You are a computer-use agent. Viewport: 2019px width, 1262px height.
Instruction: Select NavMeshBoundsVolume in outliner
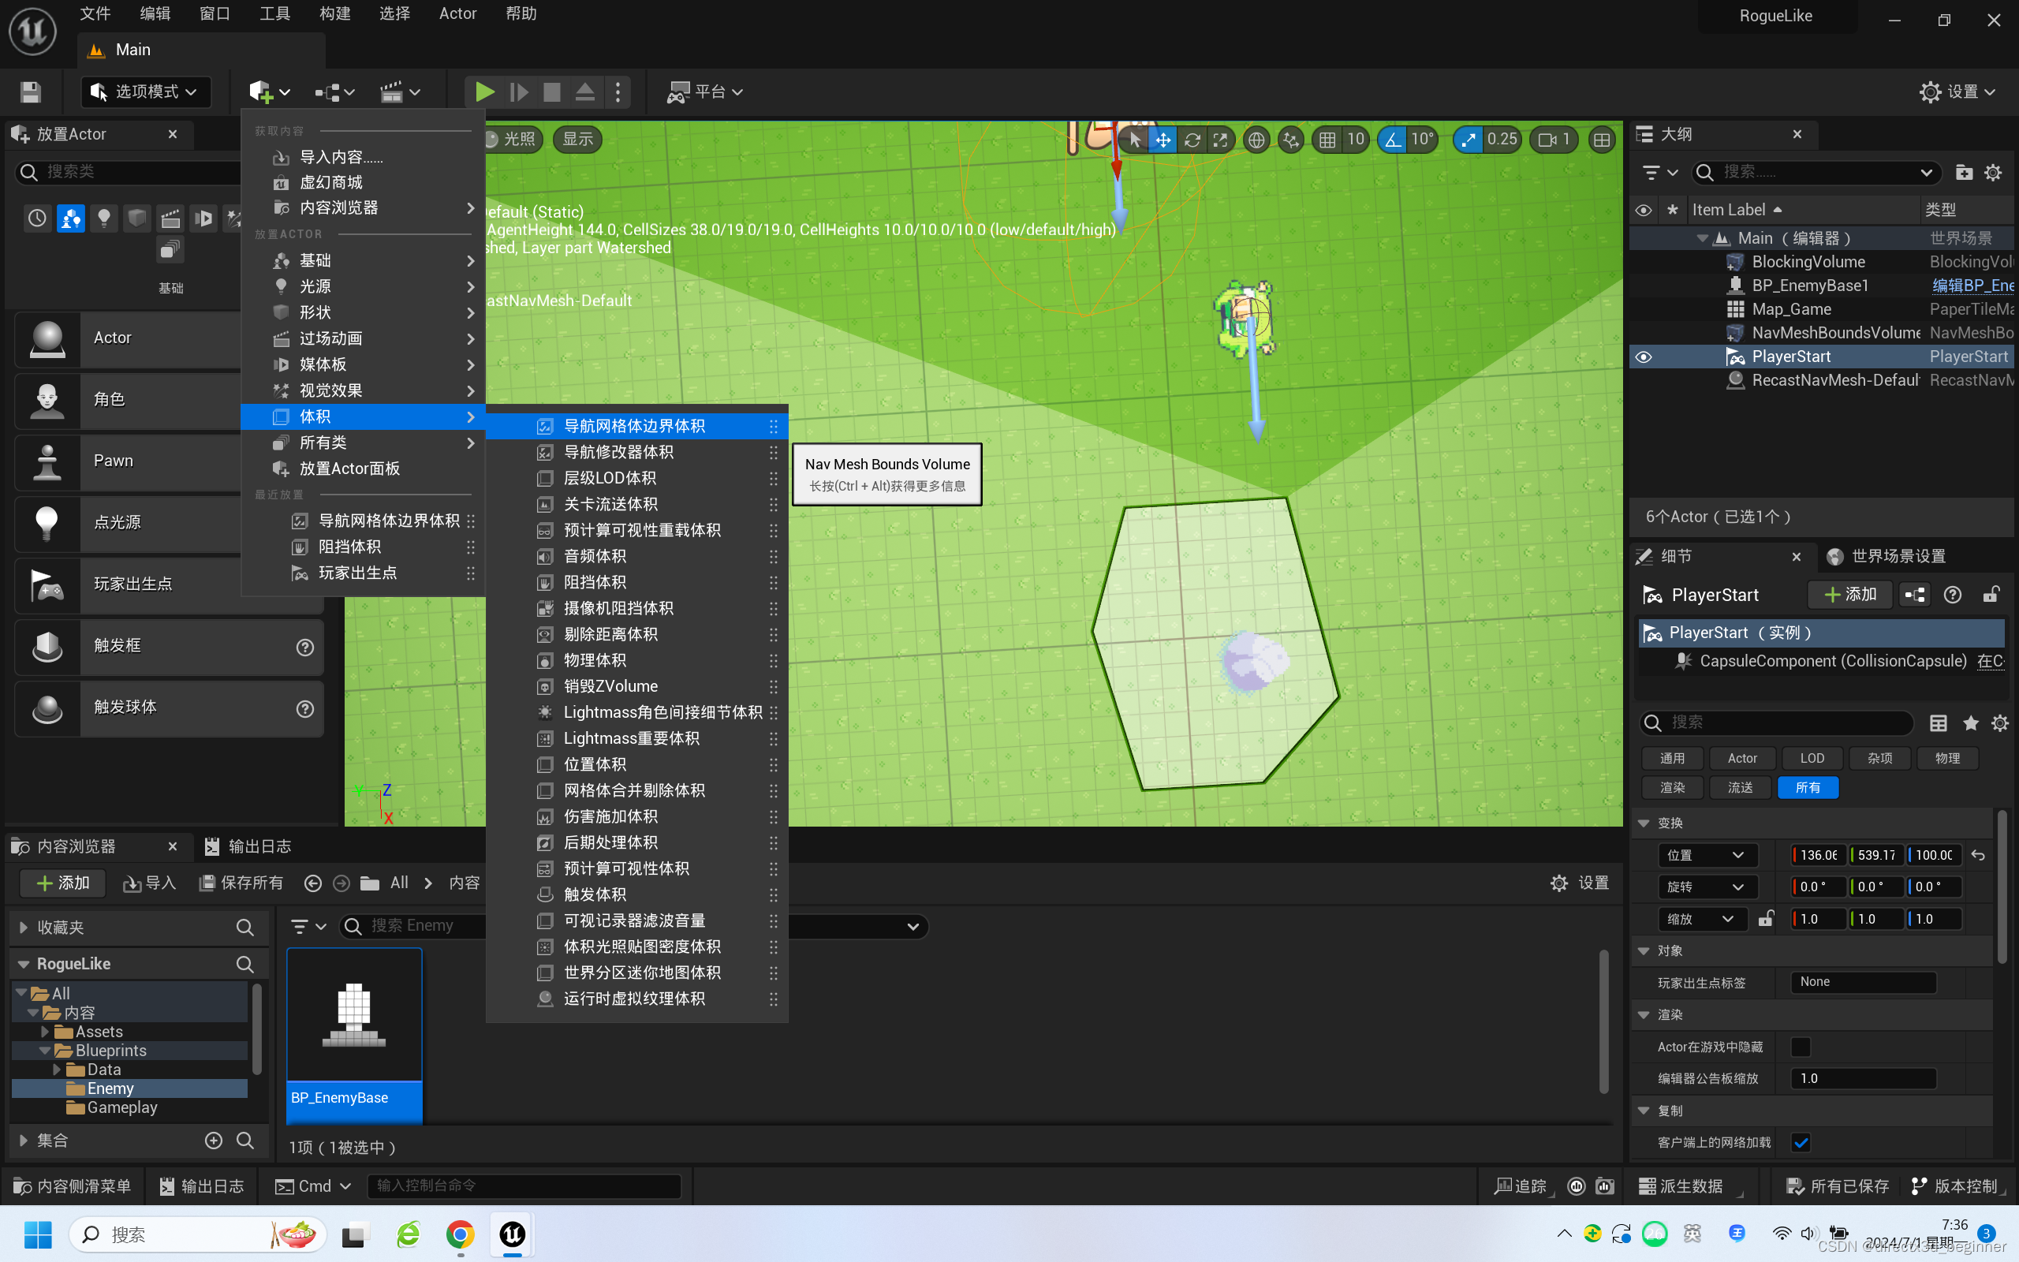tap(1834, 333)
